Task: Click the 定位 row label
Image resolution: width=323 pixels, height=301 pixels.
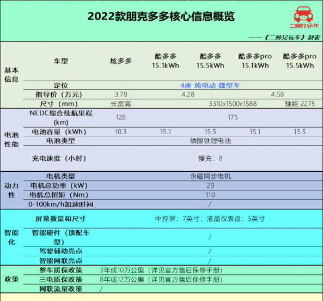Action: (x=61, y=86)
